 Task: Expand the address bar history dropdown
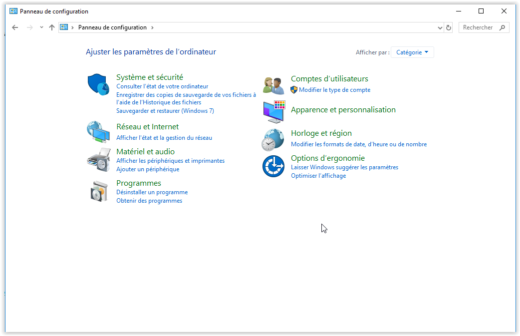point(440,28)
